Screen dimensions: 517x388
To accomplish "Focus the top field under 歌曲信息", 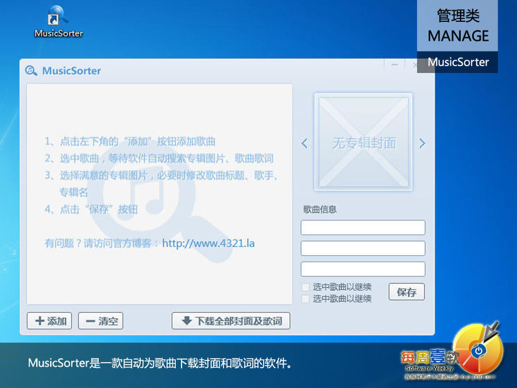I will 363,228.
